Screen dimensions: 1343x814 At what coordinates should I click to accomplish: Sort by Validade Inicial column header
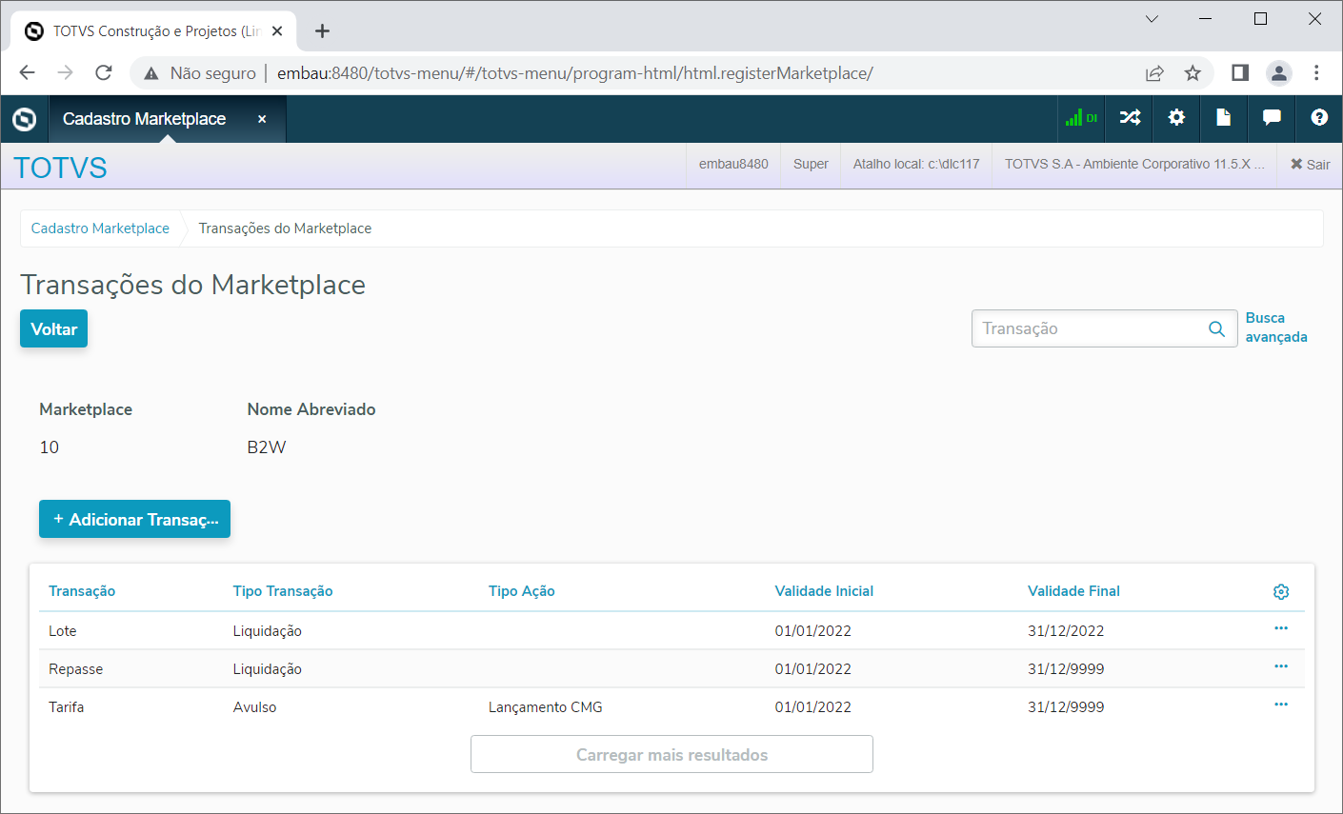pos(824,591)
